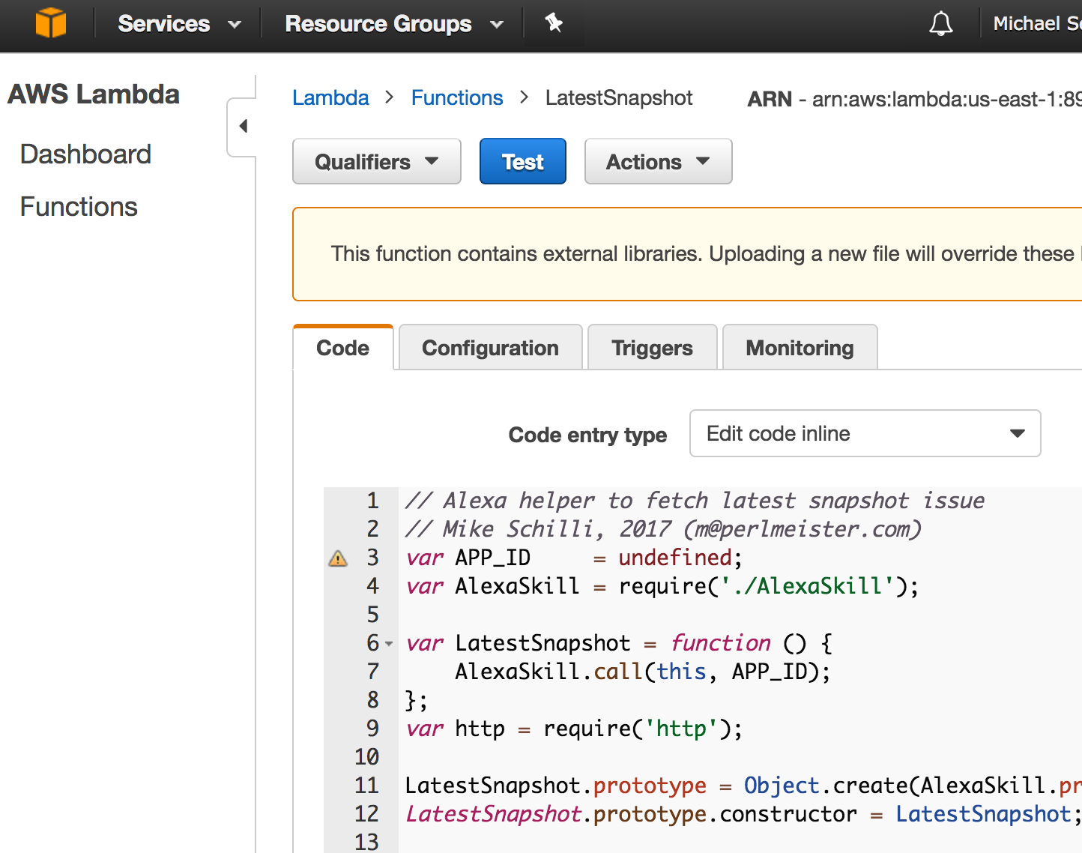Place cursor on the Alexa helper comment line
Screen dimensions: 1082x853
coord(695,501)
